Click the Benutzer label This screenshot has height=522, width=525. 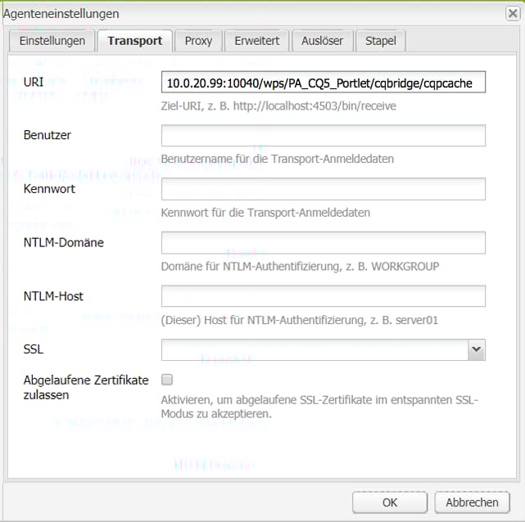pos(48,135)
